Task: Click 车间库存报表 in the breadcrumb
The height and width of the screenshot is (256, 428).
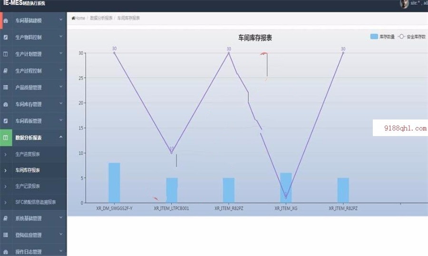Action: coord(128,18)
